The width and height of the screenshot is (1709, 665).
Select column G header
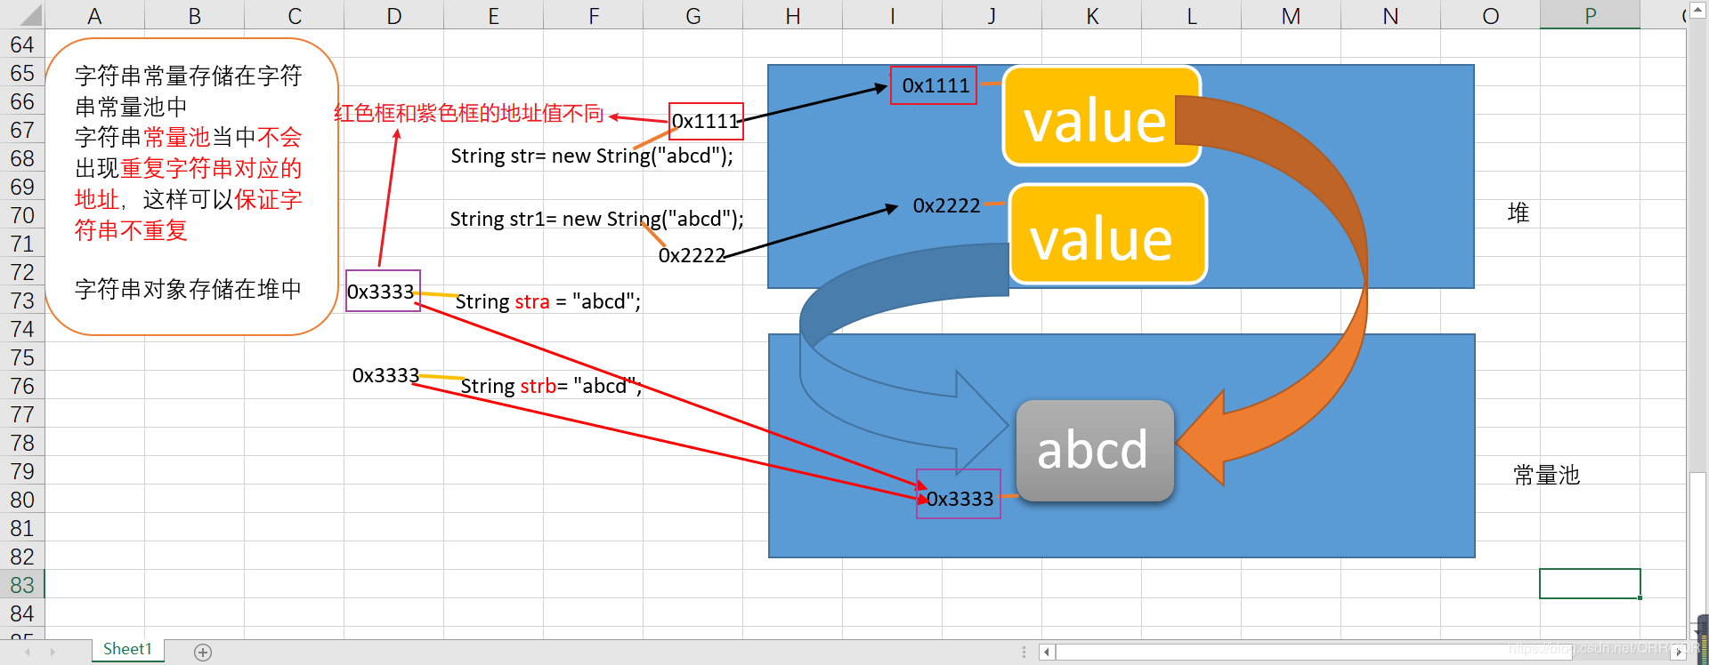(x=693, y=16)
